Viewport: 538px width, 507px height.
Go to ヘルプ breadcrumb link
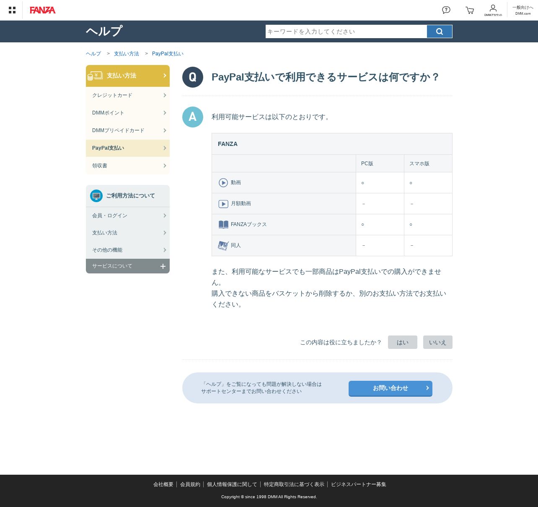tap(93, 54)
